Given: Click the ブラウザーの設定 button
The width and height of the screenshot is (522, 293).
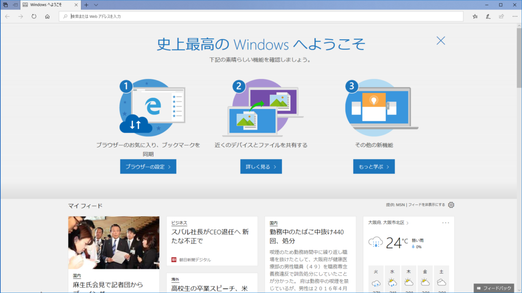Looking at the screenshot, I should (x=148, y=166).
